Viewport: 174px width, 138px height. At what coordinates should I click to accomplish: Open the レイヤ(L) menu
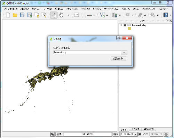pos(48,9)
